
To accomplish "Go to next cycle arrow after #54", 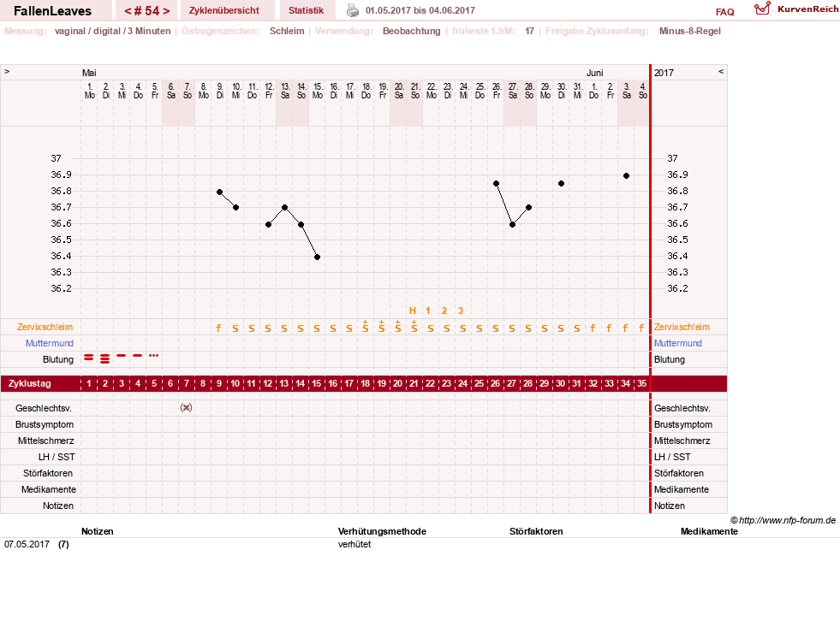I will (x=167, y=11).
